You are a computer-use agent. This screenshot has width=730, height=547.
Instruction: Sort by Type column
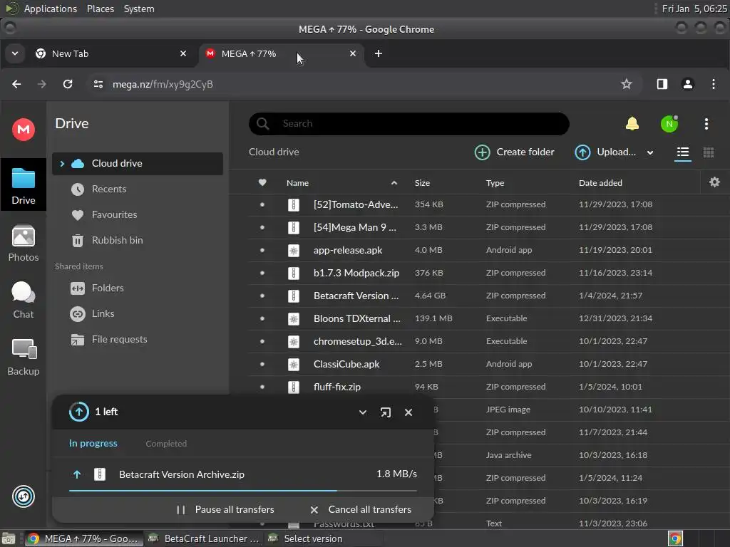coord(495,183)
